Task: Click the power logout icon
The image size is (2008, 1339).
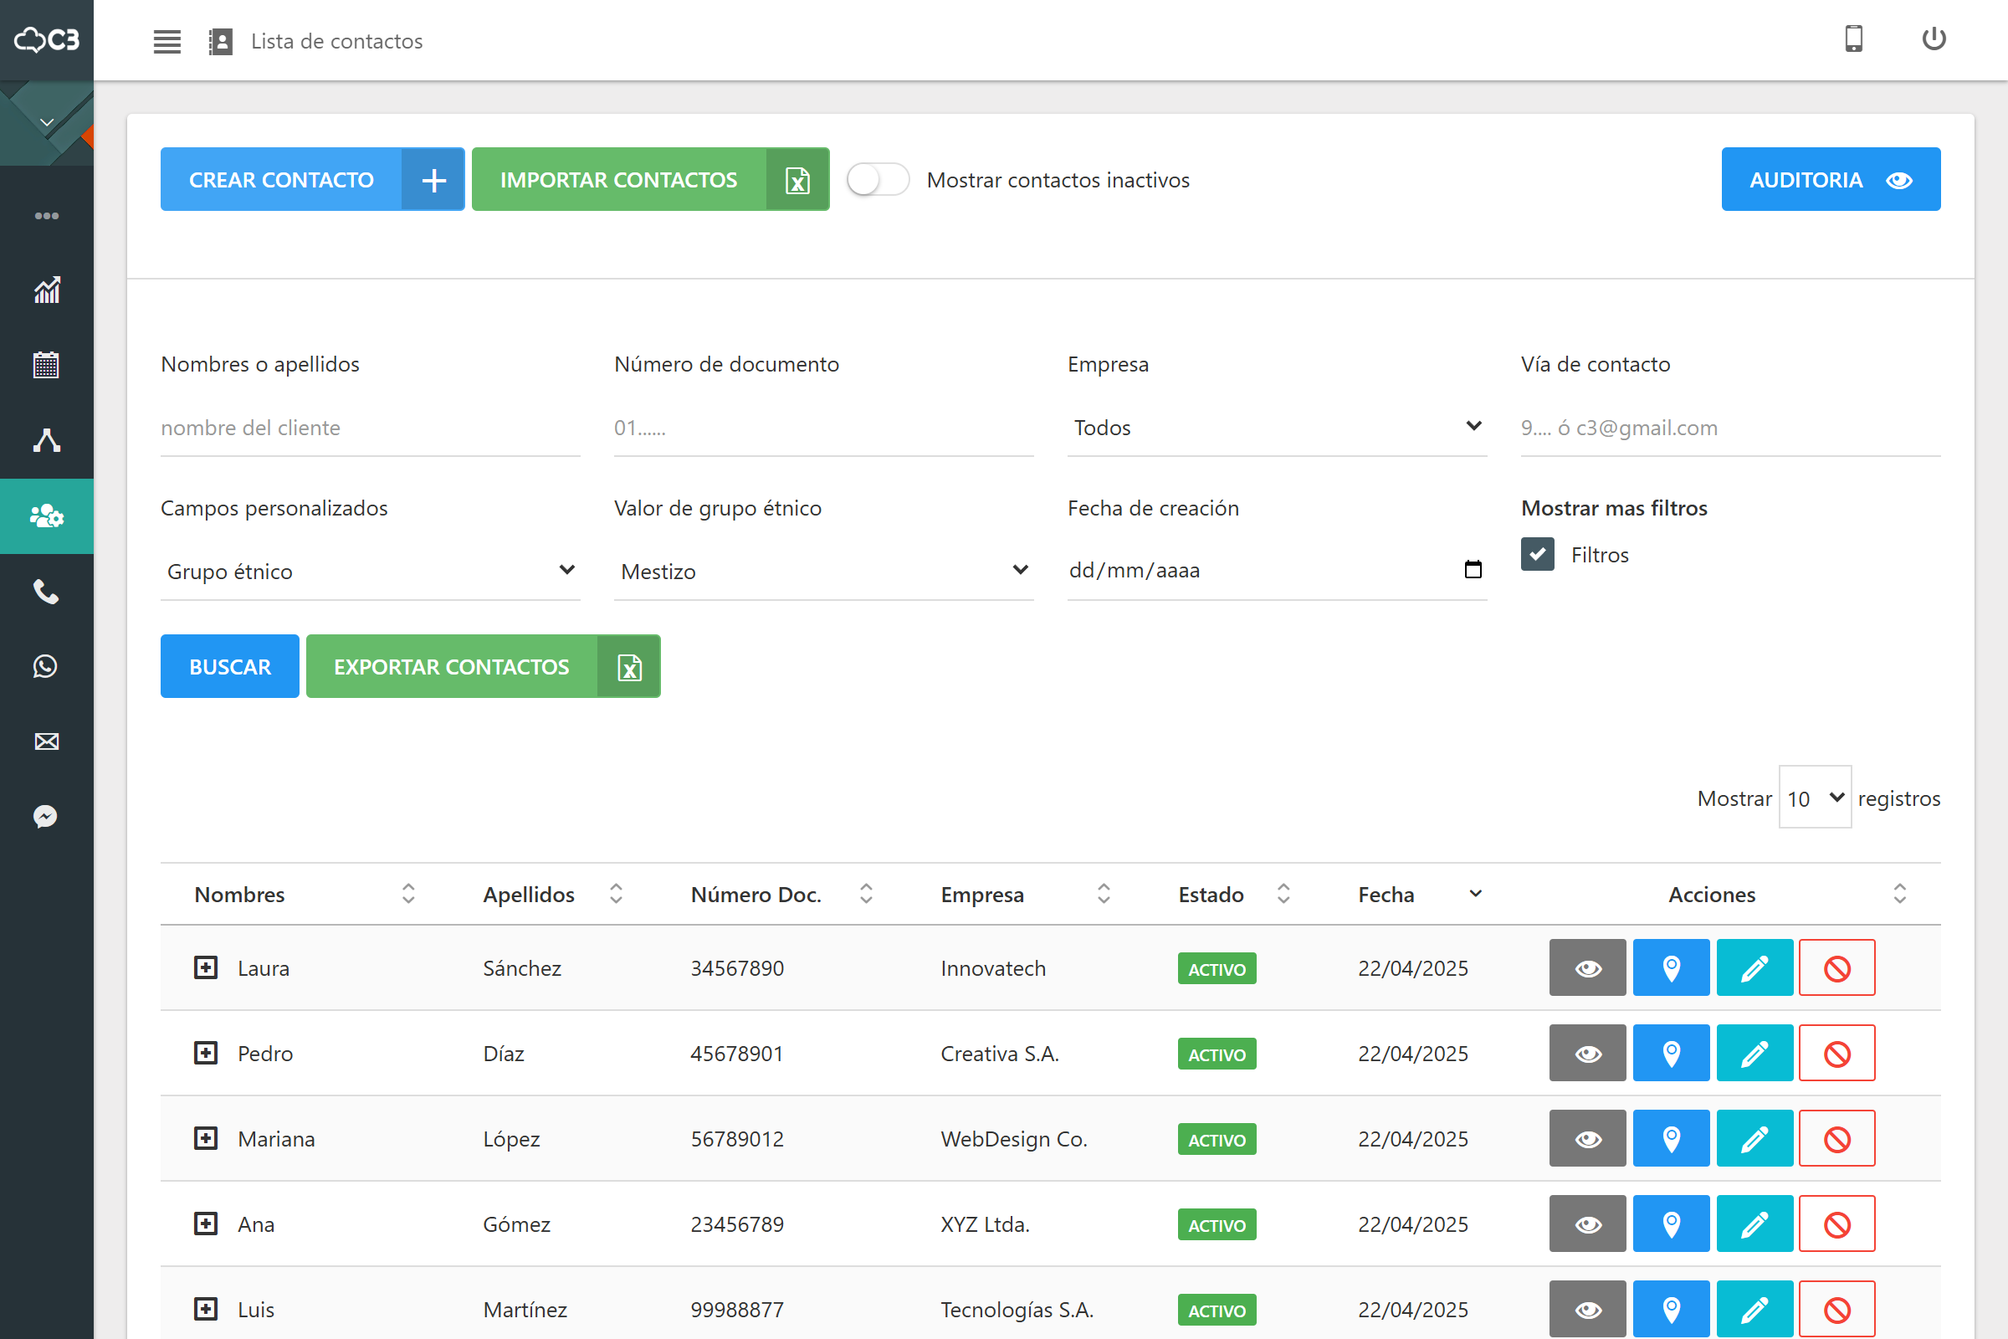Action: click(x=1934, y=38)
